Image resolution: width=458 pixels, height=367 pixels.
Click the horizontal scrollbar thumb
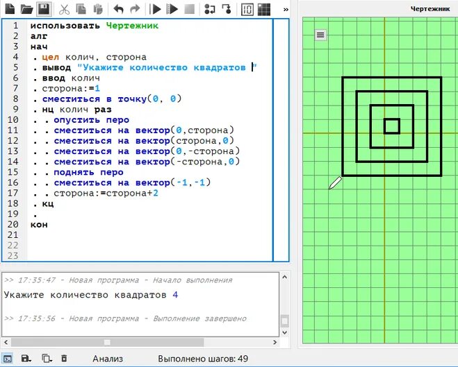pyautogui.click(x=107, y=342)
